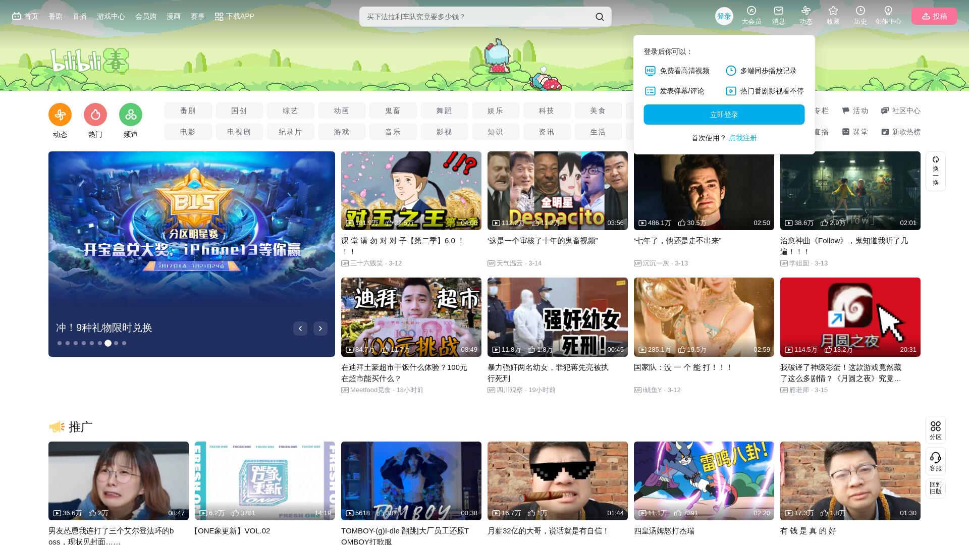The image size is (969, 545).
Task: Select 纪录片 category tag
Action: click(x=291, y=132)
